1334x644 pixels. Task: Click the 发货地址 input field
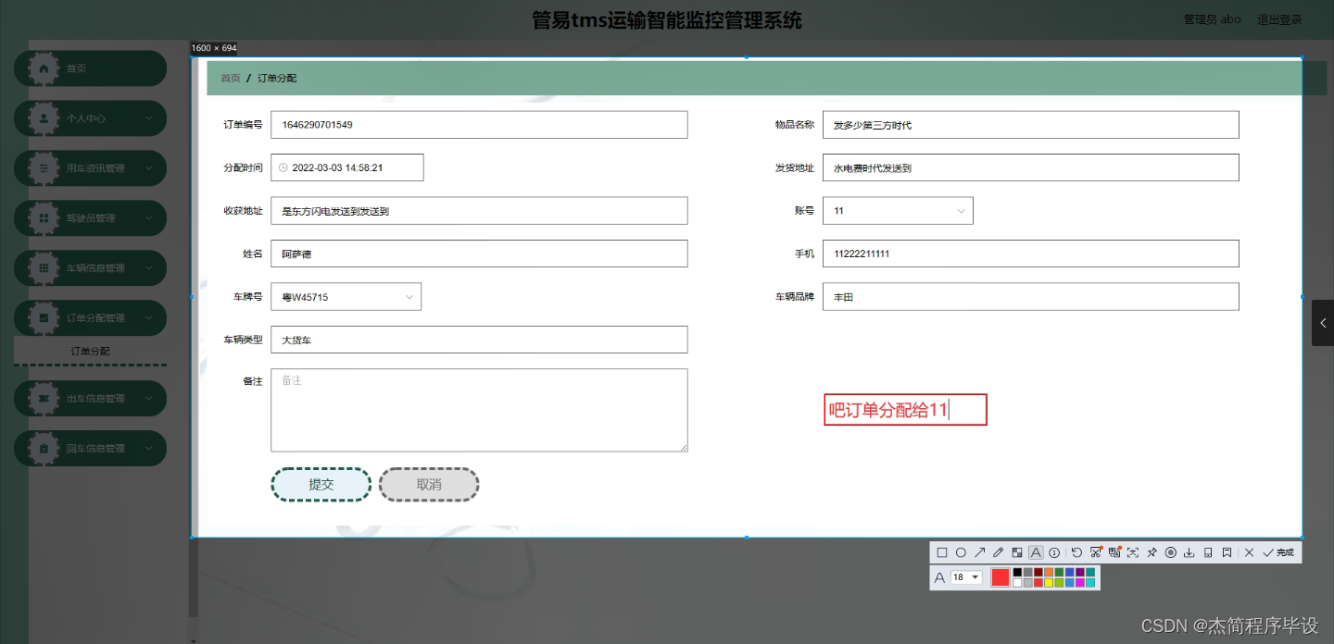pos(1030,167)
